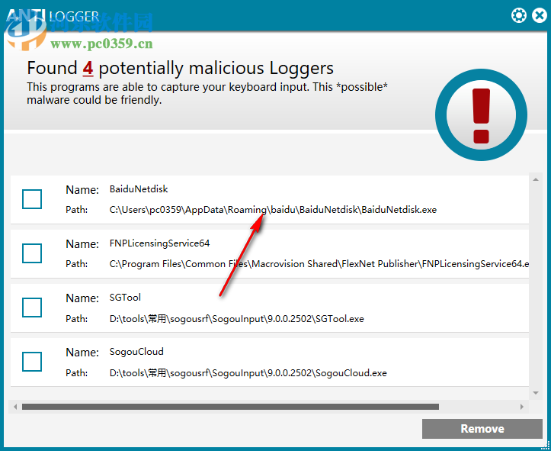Viewport: 551px width, 451px height.
Task: Open the settings gear icon
Action: click(519, 15)
